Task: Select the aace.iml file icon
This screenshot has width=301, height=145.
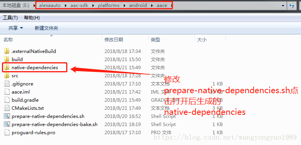Action: (x=7, y=92)
